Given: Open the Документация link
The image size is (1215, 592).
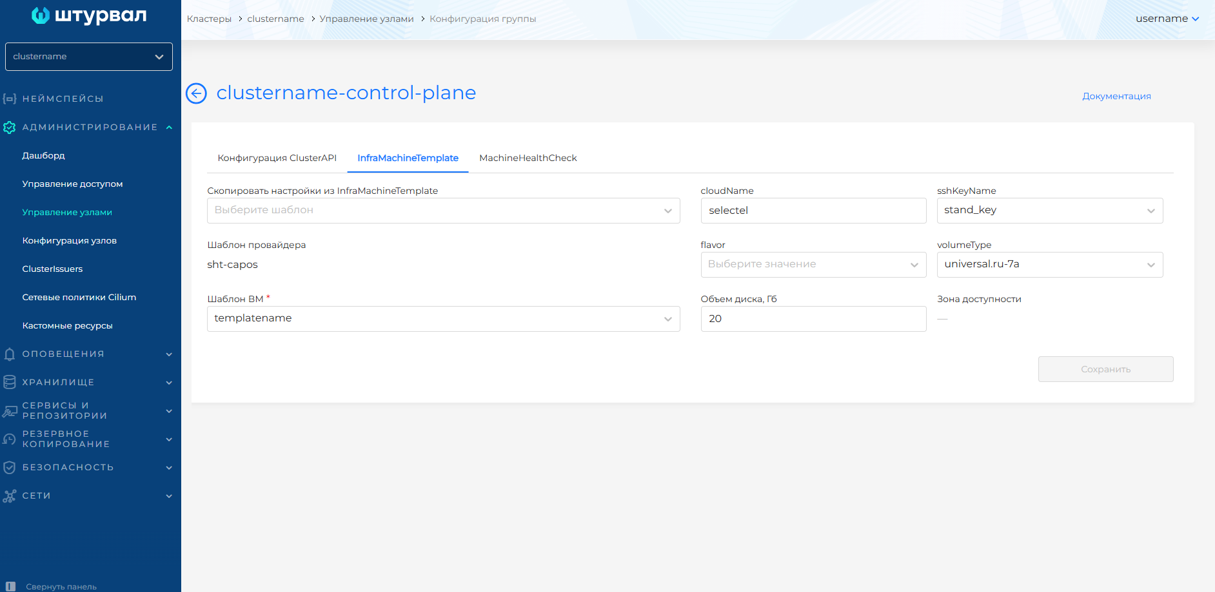Looking at the screenshot, I should click(x=1116, y=96).
